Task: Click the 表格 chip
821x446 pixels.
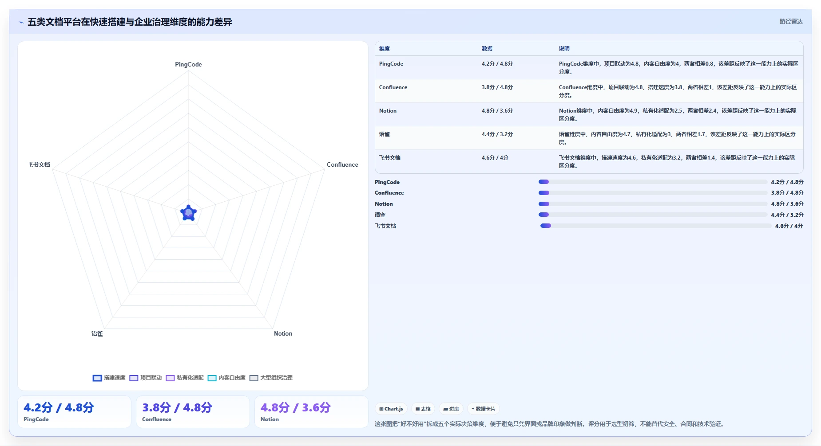Action: click(x=423, y=409)
